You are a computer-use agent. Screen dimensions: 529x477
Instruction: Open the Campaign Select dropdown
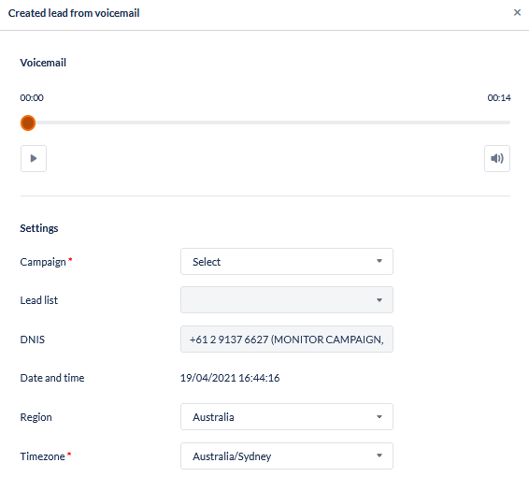coord(287,261)
